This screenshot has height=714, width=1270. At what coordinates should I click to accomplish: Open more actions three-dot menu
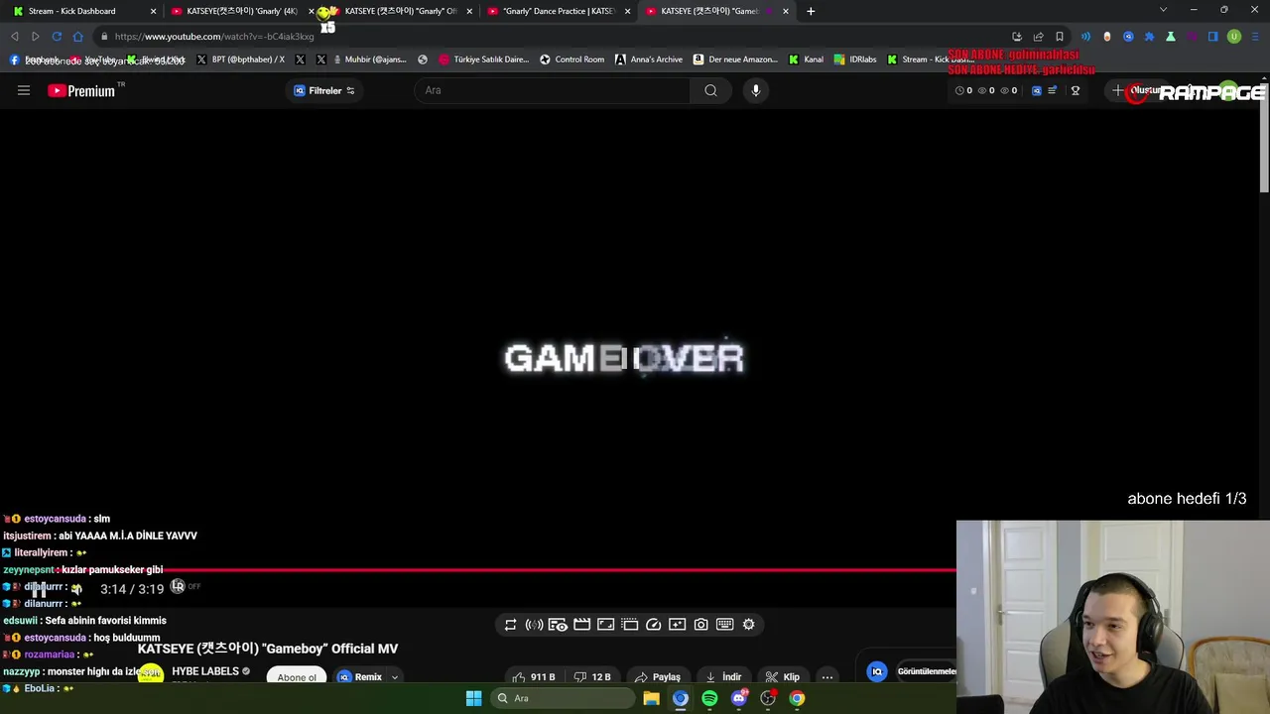coord(827,677)
